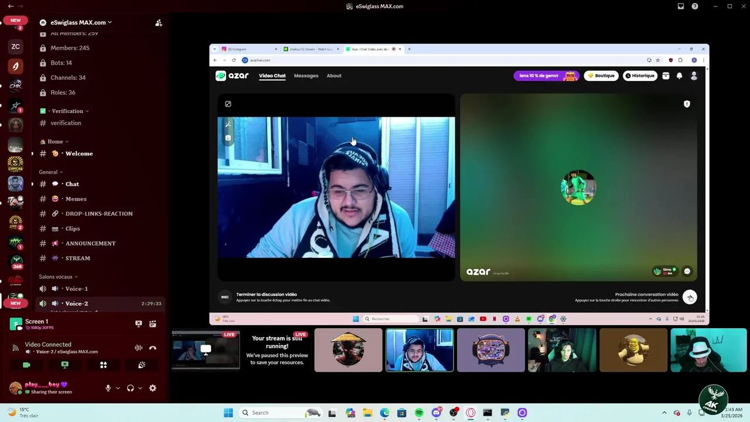Click the purple gems promo banner
The image size is (750, 422).
(546, 76)
